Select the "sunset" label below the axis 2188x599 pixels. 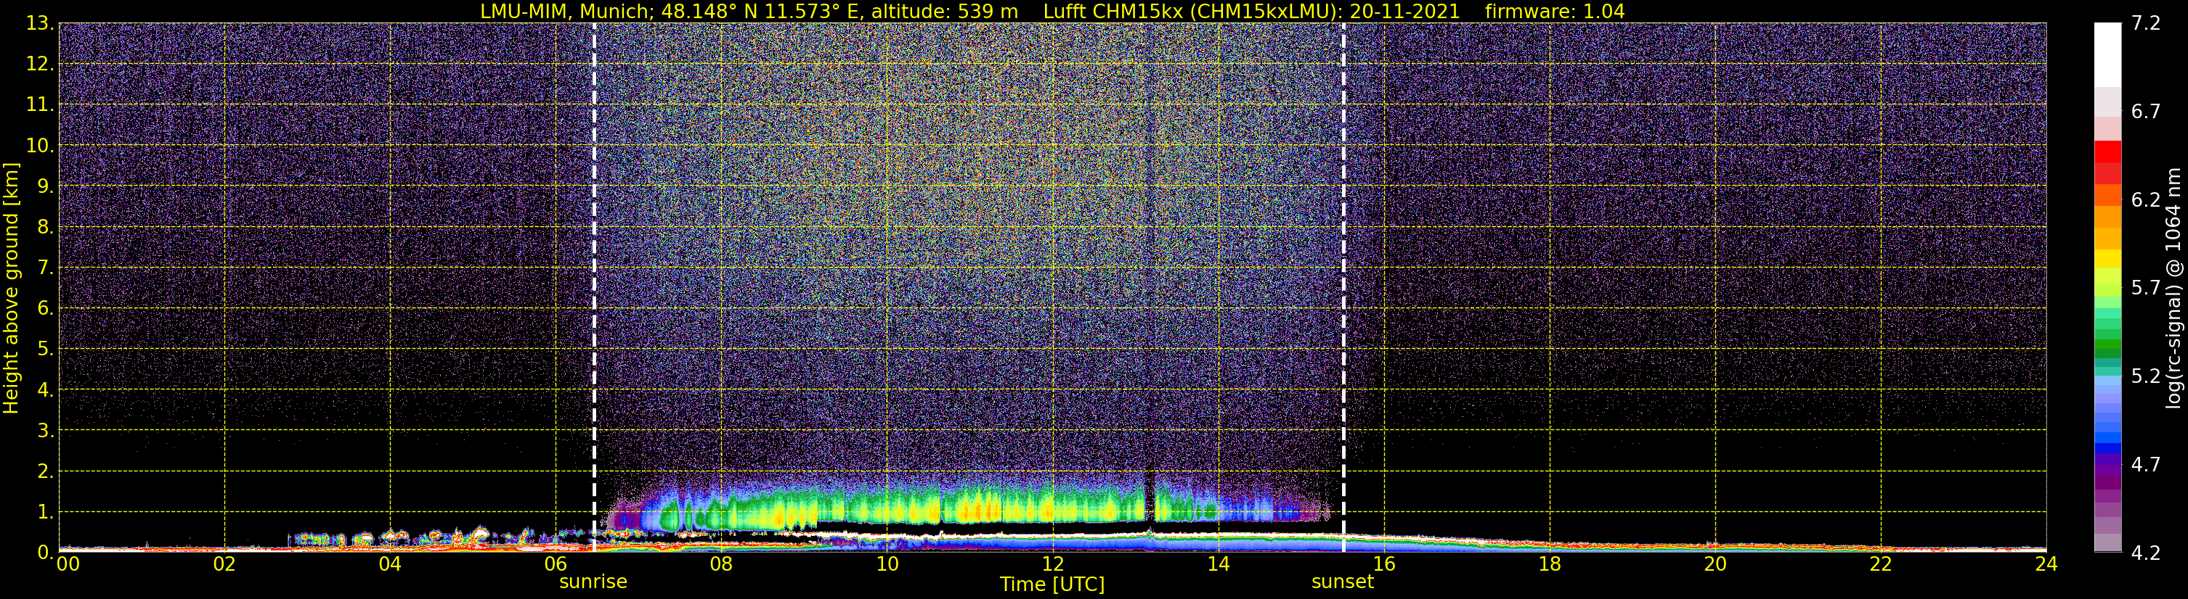(1342, 582)
